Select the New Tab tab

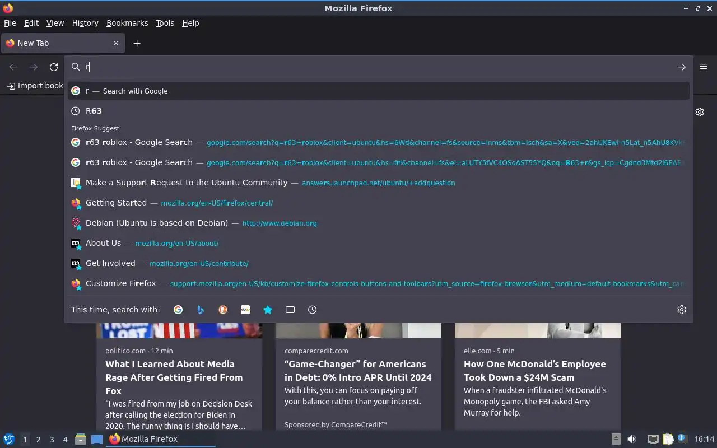point(62,43)
